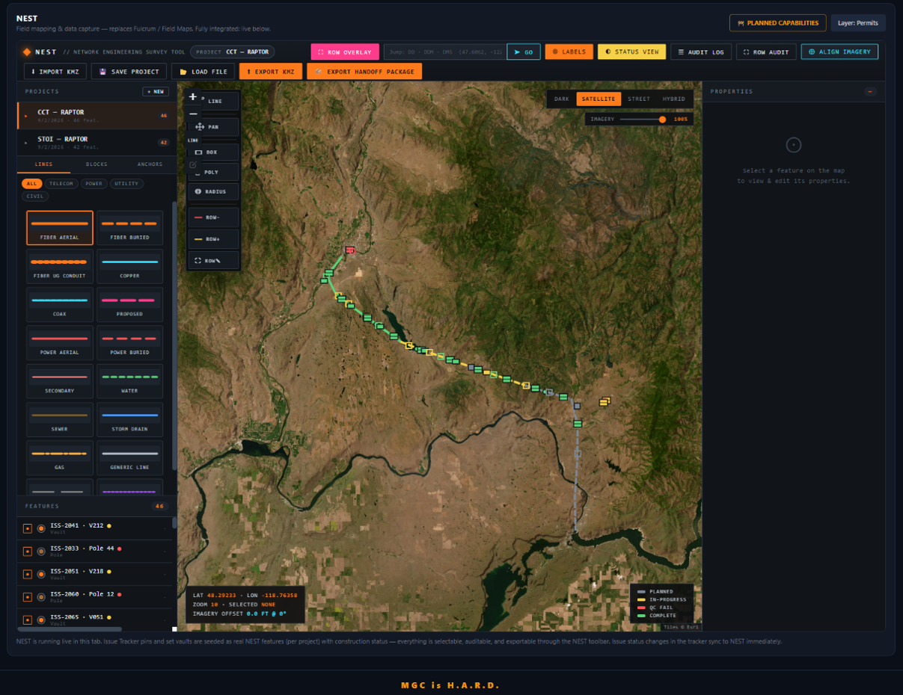
Task: Adjust the Imagery opacity slider
Action: [x=642, y=120]
